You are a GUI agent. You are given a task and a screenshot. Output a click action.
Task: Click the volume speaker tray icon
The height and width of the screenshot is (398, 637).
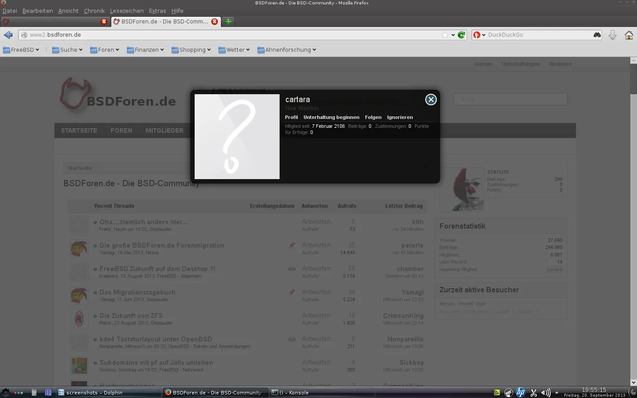[x=546, y=392]
